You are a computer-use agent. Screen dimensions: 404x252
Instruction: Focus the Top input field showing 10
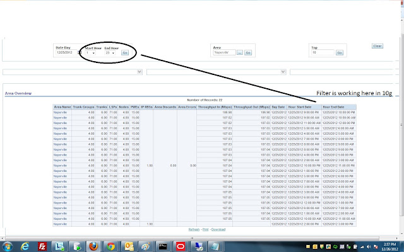coord(323,52)
